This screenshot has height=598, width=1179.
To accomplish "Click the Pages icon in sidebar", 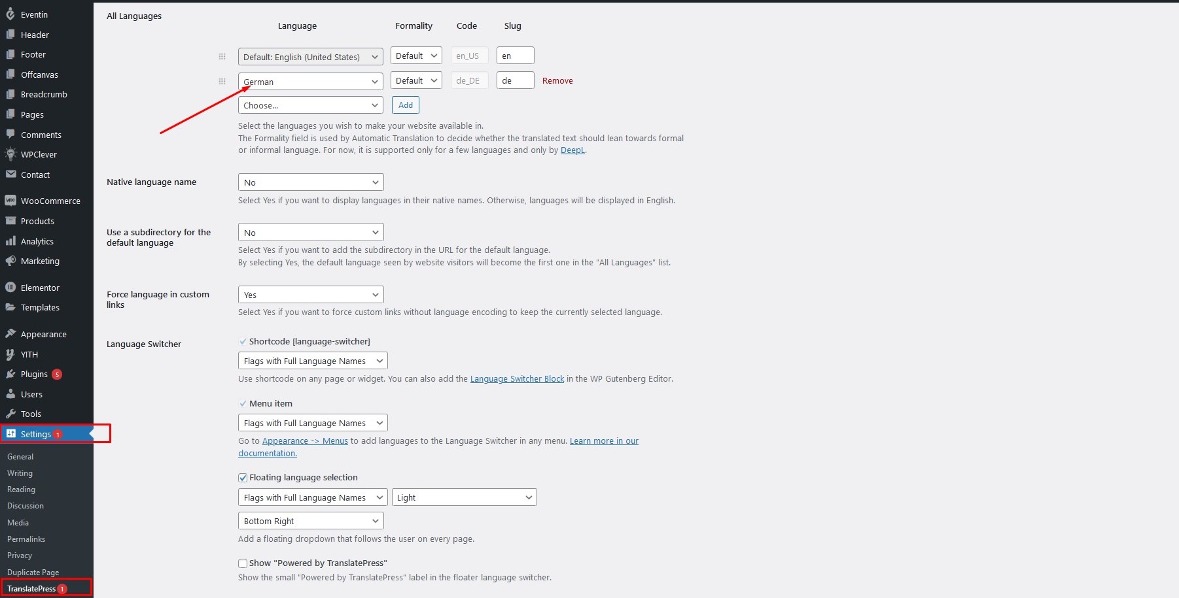I will [x=10, y=114].
